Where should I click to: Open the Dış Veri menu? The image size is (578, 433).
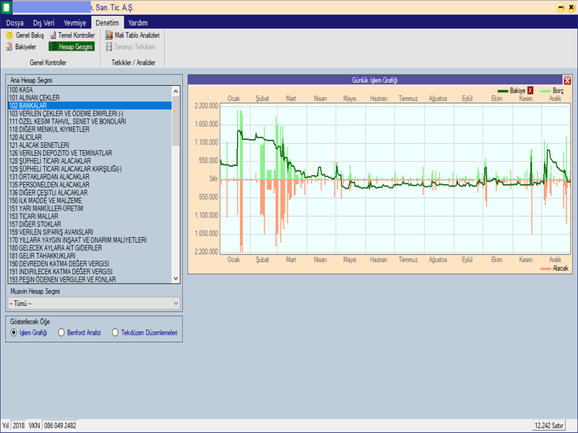point(43,23)
